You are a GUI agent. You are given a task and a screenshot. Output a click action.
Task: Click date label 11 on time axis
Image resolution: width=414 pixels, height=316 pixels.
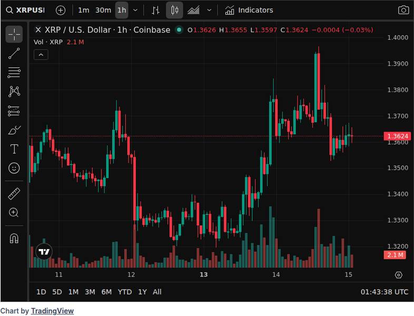58,274
